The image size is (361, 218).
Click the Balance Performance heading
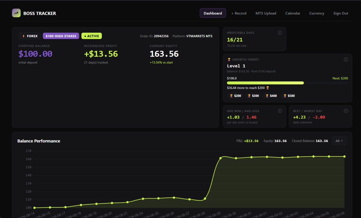pos(39,141)
